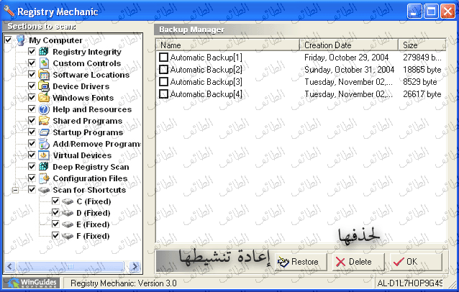459x292 pixels.
Task: Click the F (Fixed) drive icon
Action: (68, 236)
